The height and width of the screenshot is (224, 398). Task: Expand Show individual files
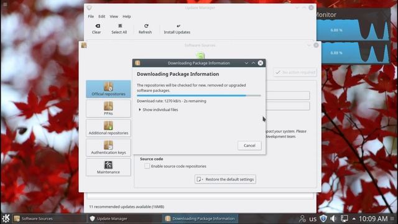[x=159, y=110]
